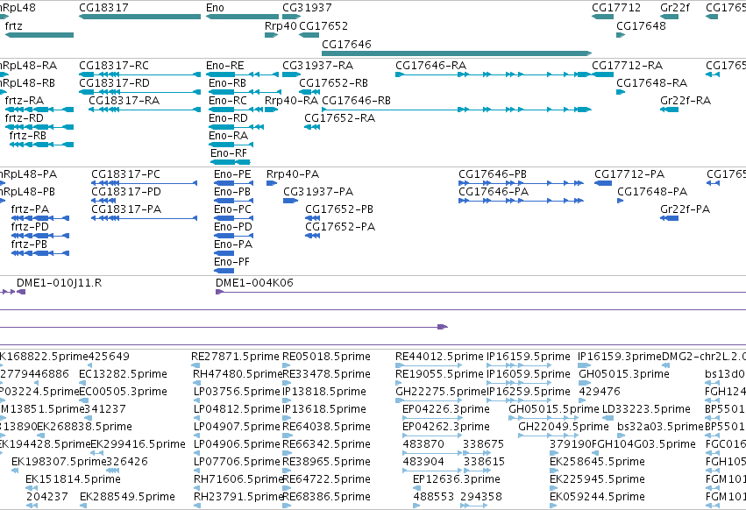The image size is (746, 510).
Task: Select the CG31937 gene label
Action: tap(307, 8)
